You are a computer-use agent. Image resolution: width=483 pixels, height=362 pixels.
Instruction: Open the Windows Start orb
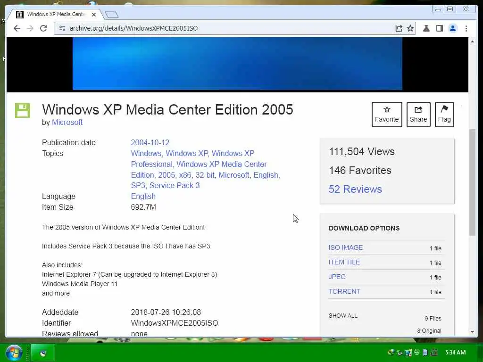[14, 353]
